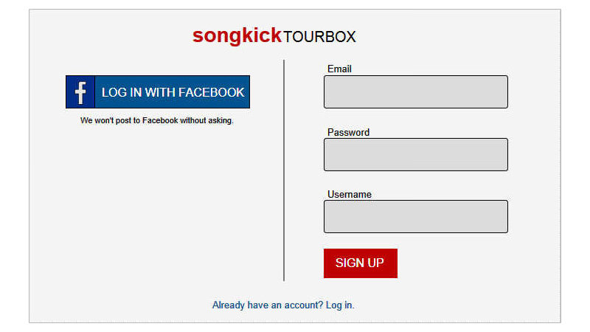Screen dimensions: 590x332
Task: Click inside the Username text field
Action: click(416, 216)
